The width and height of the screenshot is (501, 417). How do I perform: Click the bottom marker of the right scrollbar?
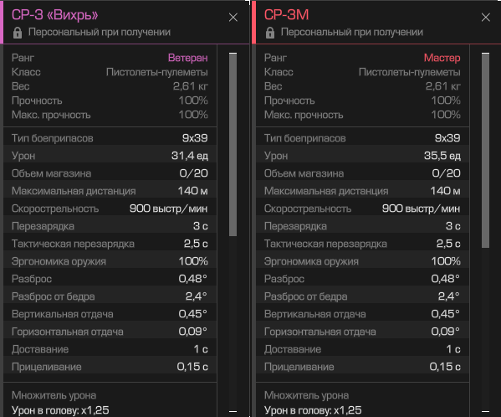[485, 411]
